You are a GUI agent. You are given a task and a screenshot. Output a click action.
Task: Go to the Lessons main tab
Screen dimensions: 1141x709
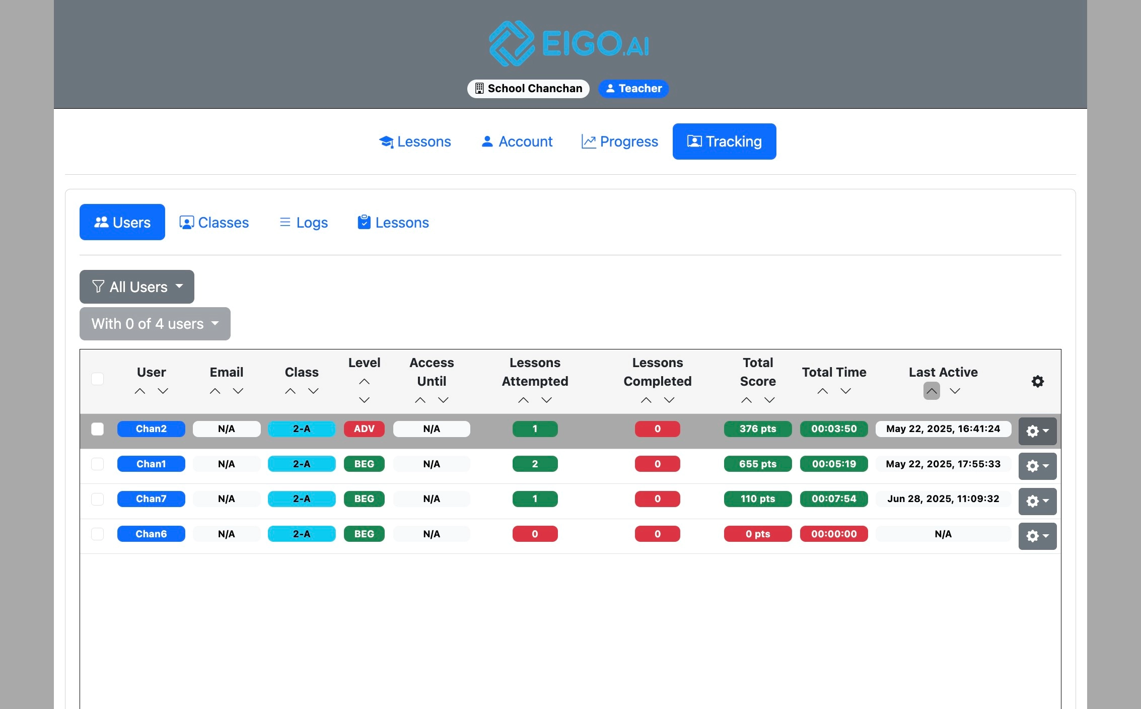(414, 141)
